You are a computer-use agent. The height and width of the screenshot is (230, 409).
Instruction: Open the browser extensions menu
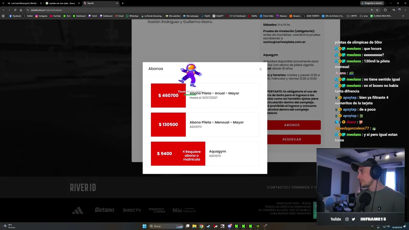(x=385, y=10)
